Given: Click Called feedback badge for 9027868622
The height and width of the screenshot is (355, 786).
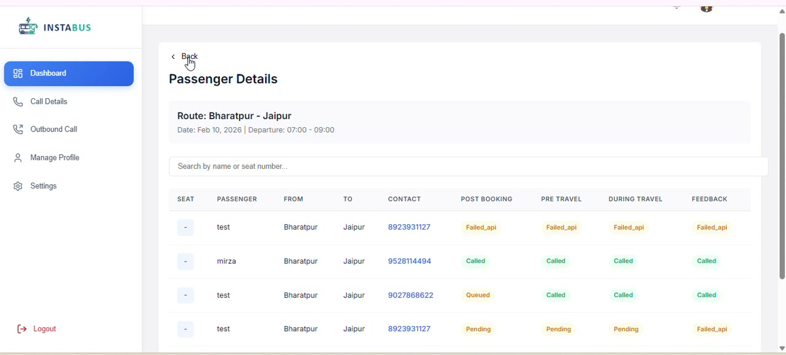Looking at the screenshot, I should click(x=707, y=295).
